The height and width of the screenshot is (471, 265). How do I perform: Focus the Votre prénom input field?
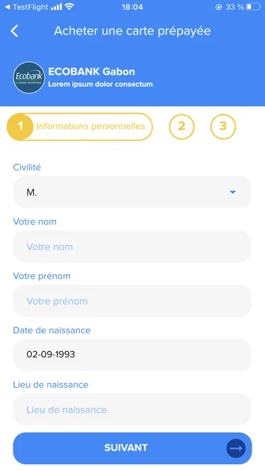132,301
